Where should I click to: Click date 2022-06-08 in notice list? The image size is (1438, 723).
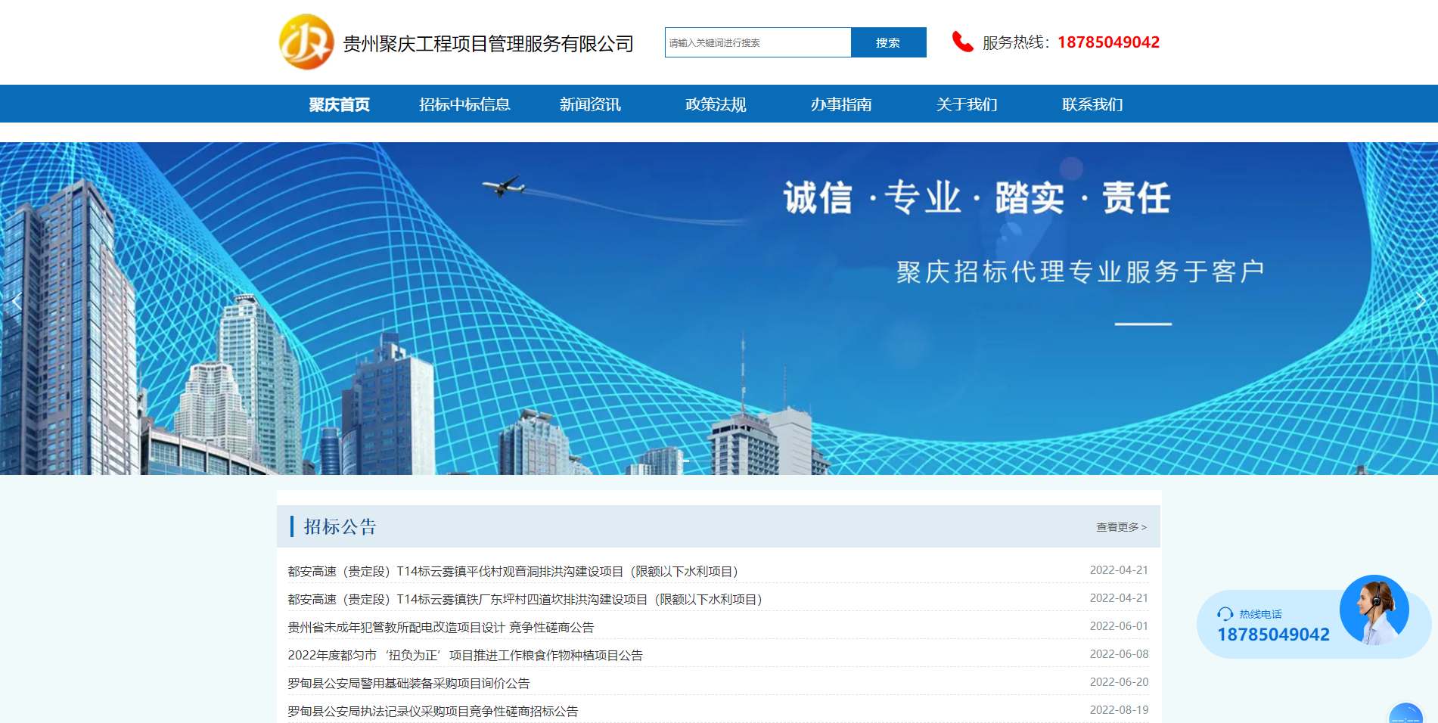pos(1119,654)
